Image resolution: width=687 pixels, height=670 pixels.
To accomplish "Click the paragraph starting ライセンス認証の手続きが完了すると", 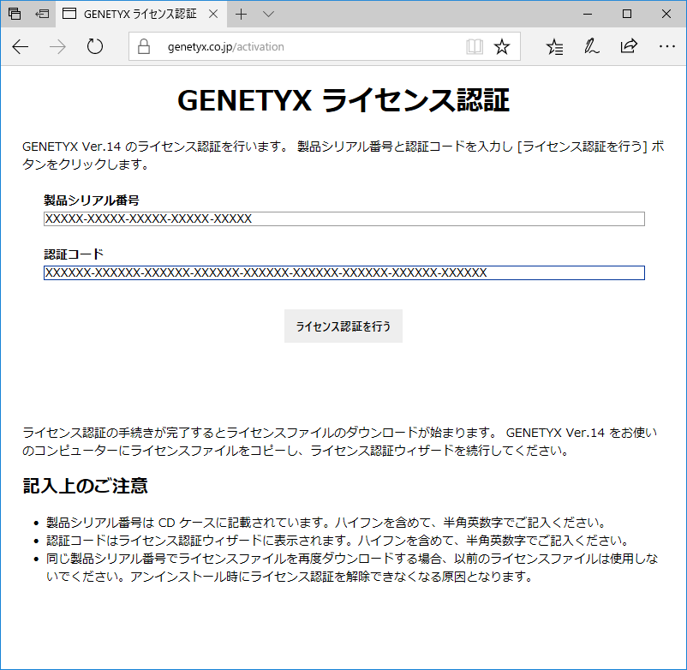I will pos(339,442).
